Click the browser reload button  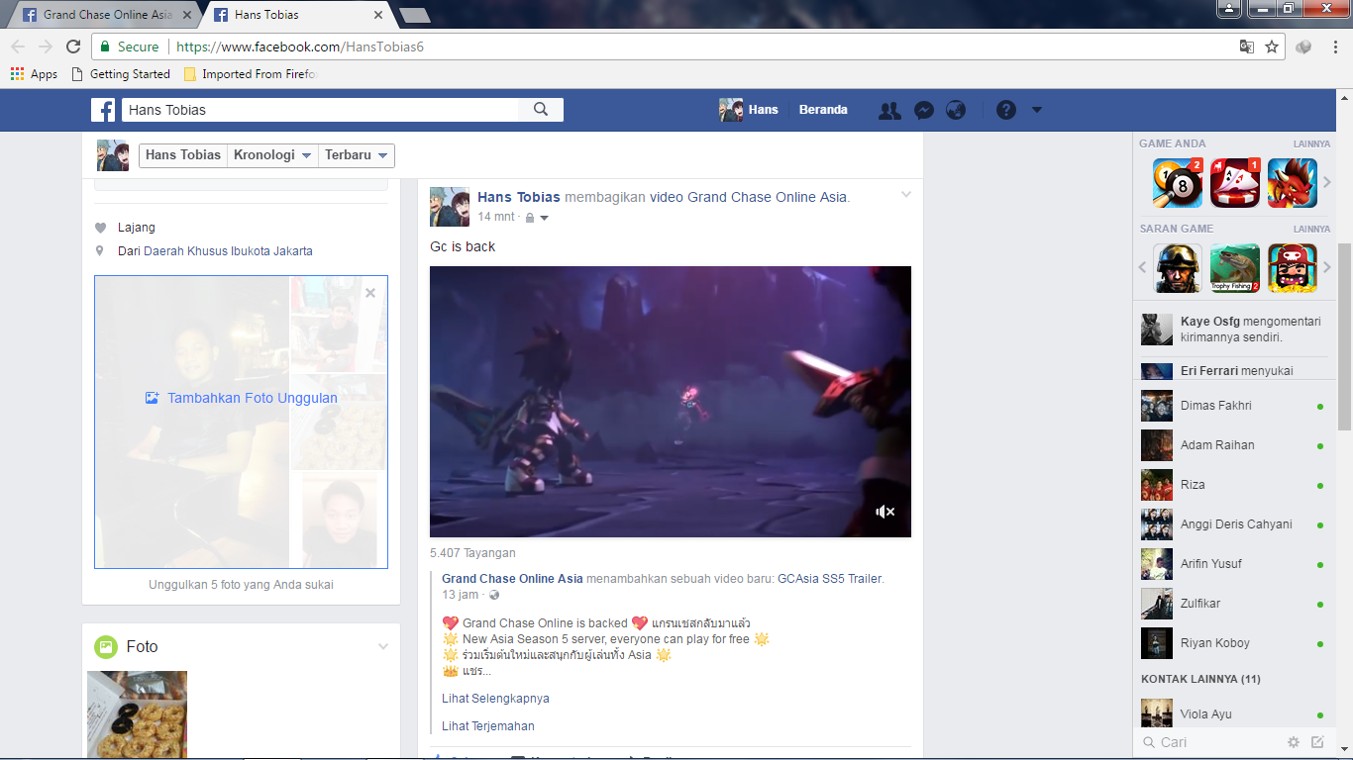[x=73, y=47]
